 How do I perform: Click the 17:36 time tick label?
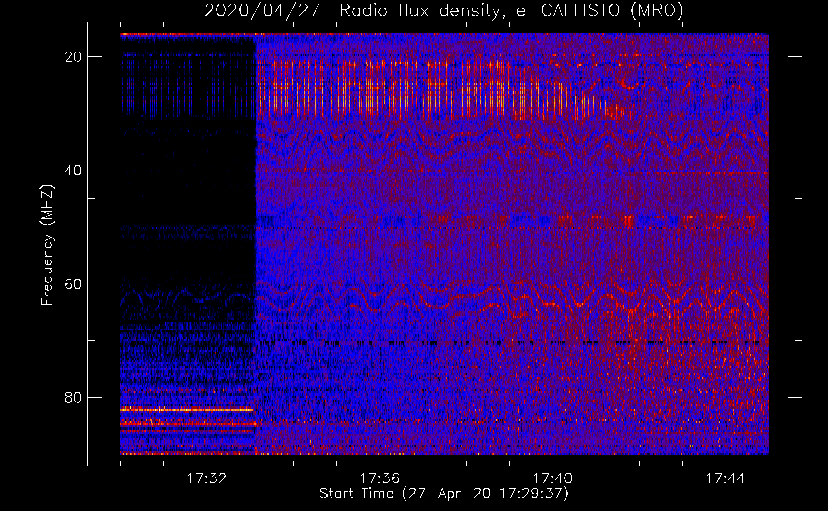(380, 479)
